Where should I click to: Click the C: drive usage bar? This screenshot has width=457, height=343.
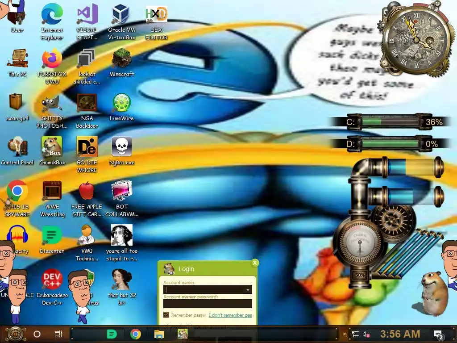pyautogui.click(x=390, y=121)
